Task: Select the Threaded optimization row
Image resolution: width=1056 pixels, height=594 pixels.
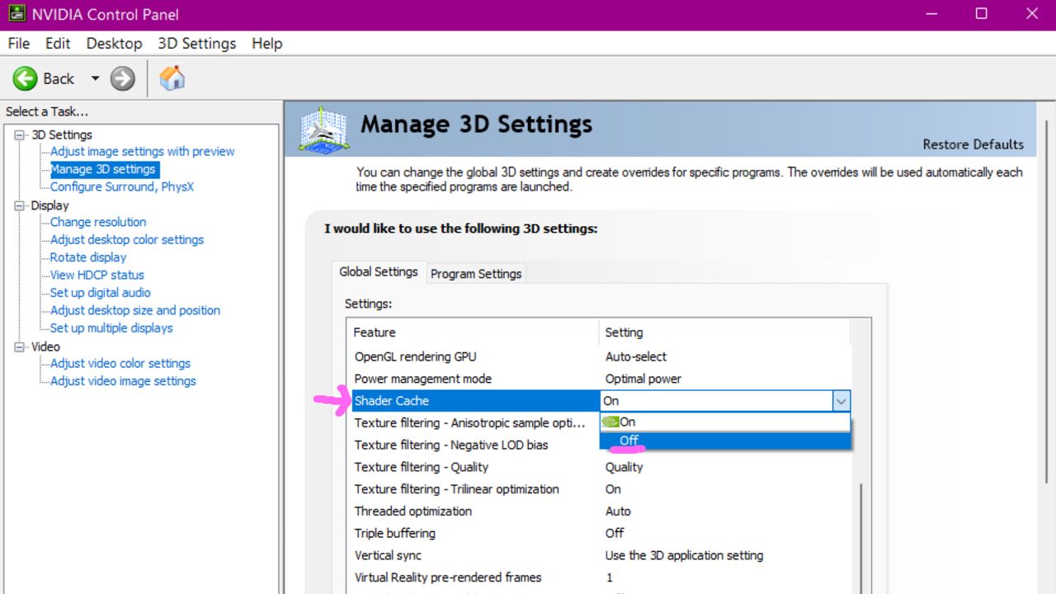Action: pyautogui.click(x=601, y=511)
